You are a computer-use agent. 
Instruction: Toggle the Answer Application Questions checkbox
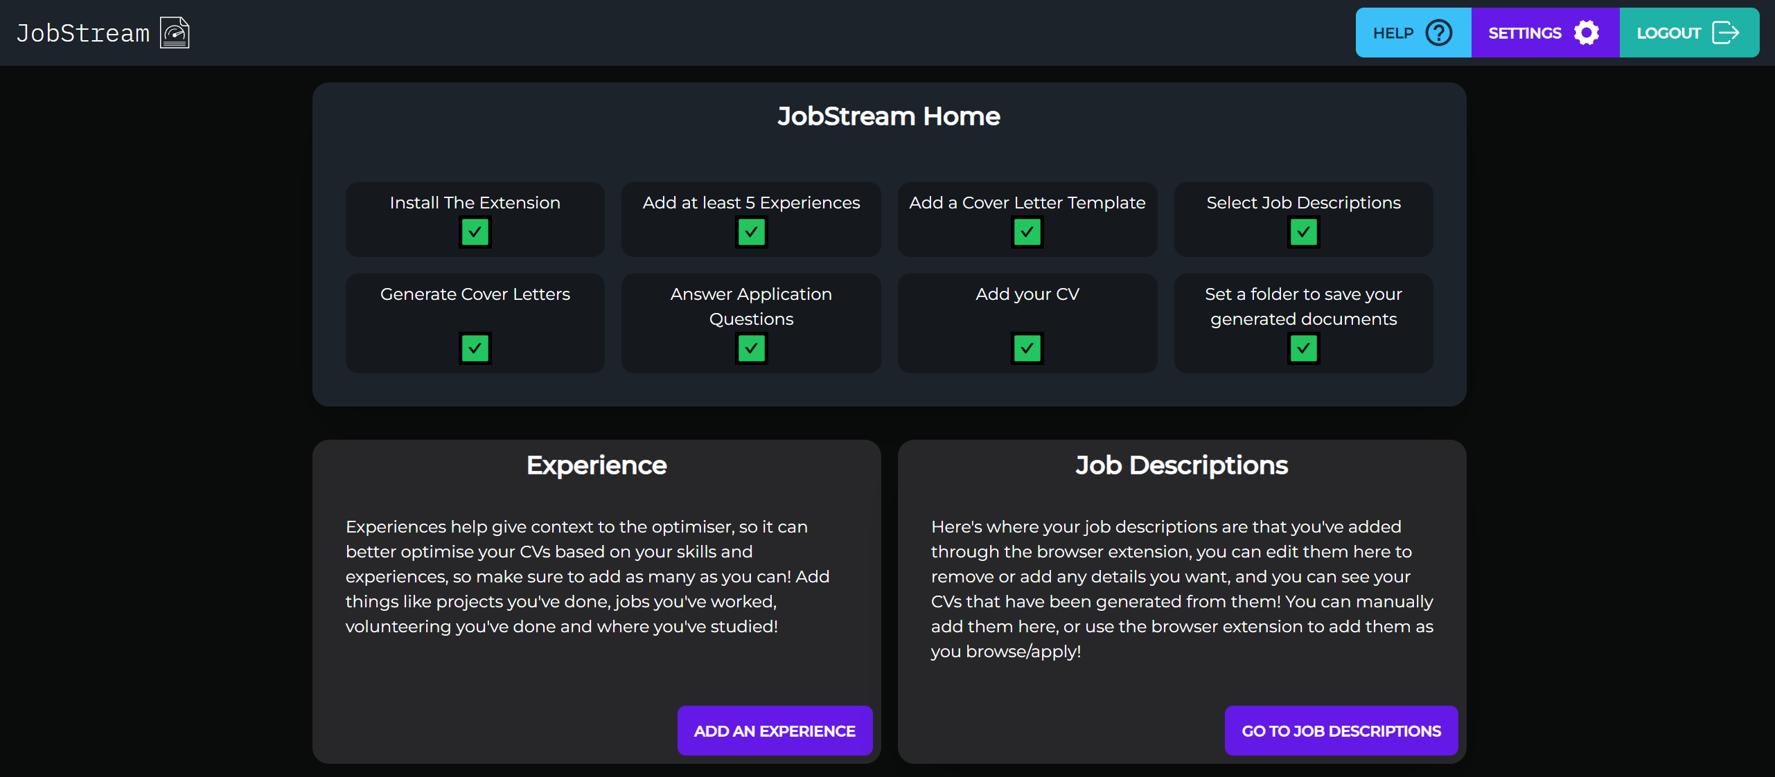click(x=751, y=348)
